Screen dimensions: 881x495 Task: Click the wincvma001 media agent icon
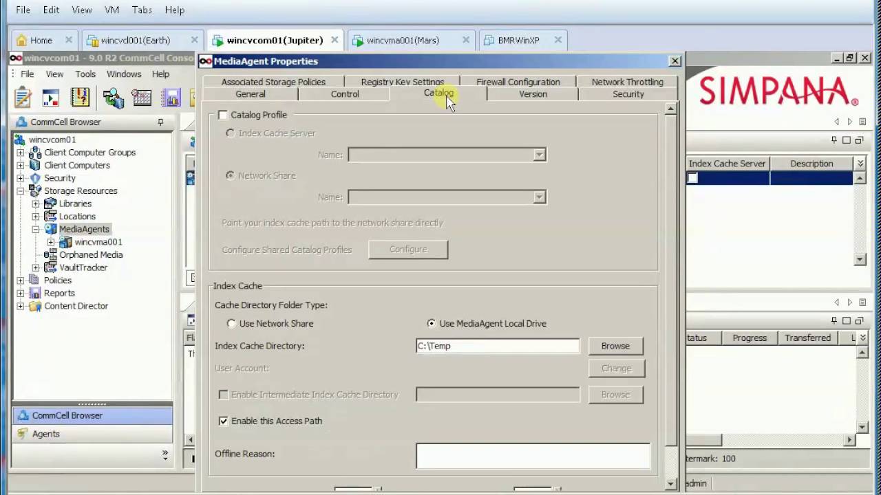point(65,242)
